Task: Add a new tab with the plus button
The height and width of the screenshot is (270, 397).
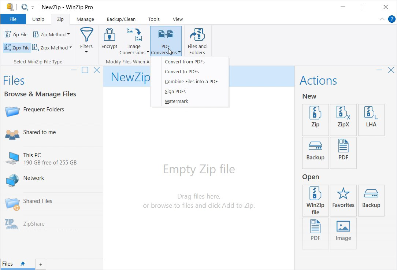Action: pos(40,264)
